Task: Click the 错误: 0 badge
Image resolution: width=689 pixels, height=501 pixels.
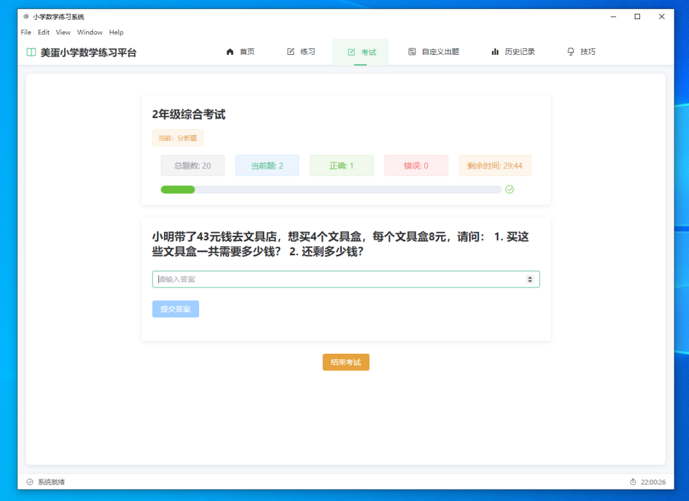Action: pyautogui.click(x=416, y=166)
